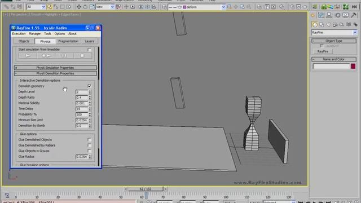Select the Lights category icon
Screen dimensions: 361x203
coord(328,24)
